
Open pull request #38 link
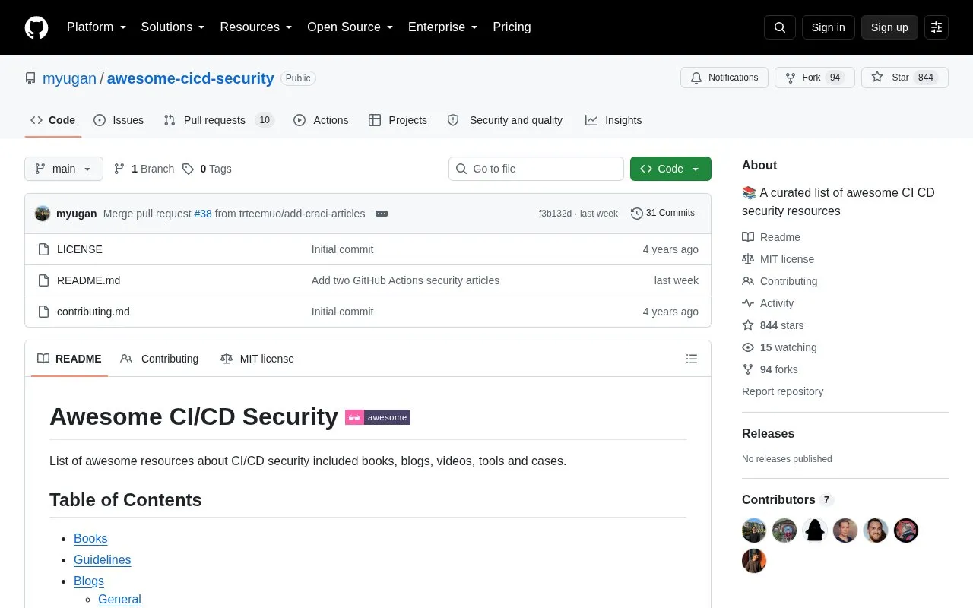(203, 214)
